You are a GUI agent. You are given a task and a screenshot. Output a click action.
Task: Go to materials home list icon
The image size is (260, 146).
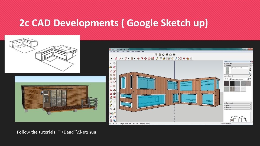pos(230,79)
